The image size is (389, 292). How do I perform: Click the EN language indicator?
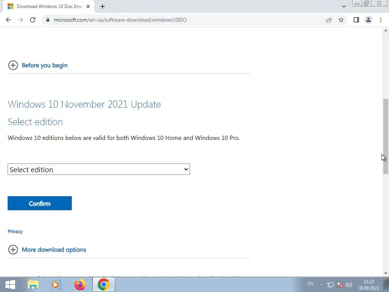[310, 284]
